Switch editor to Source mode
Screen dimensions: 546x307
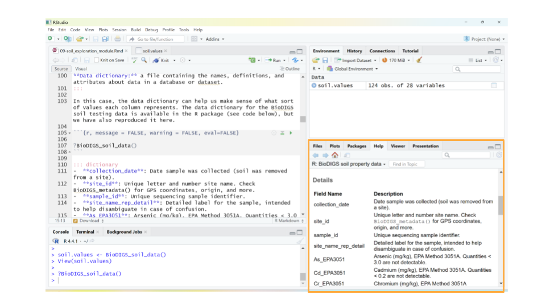point(61,69)
